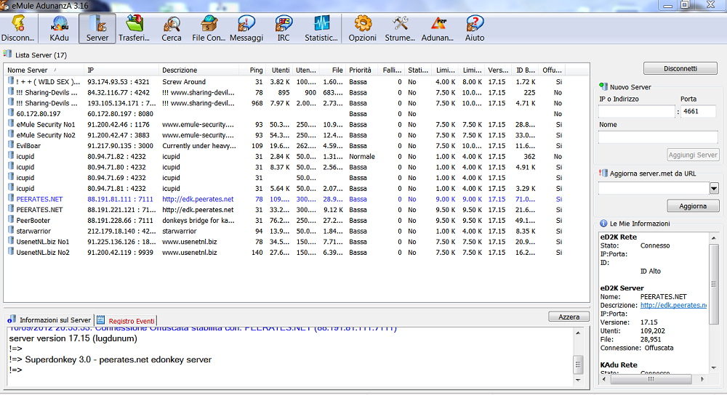Click the server.met URL combo box field

pyautogui.click(x=654, y=188)
